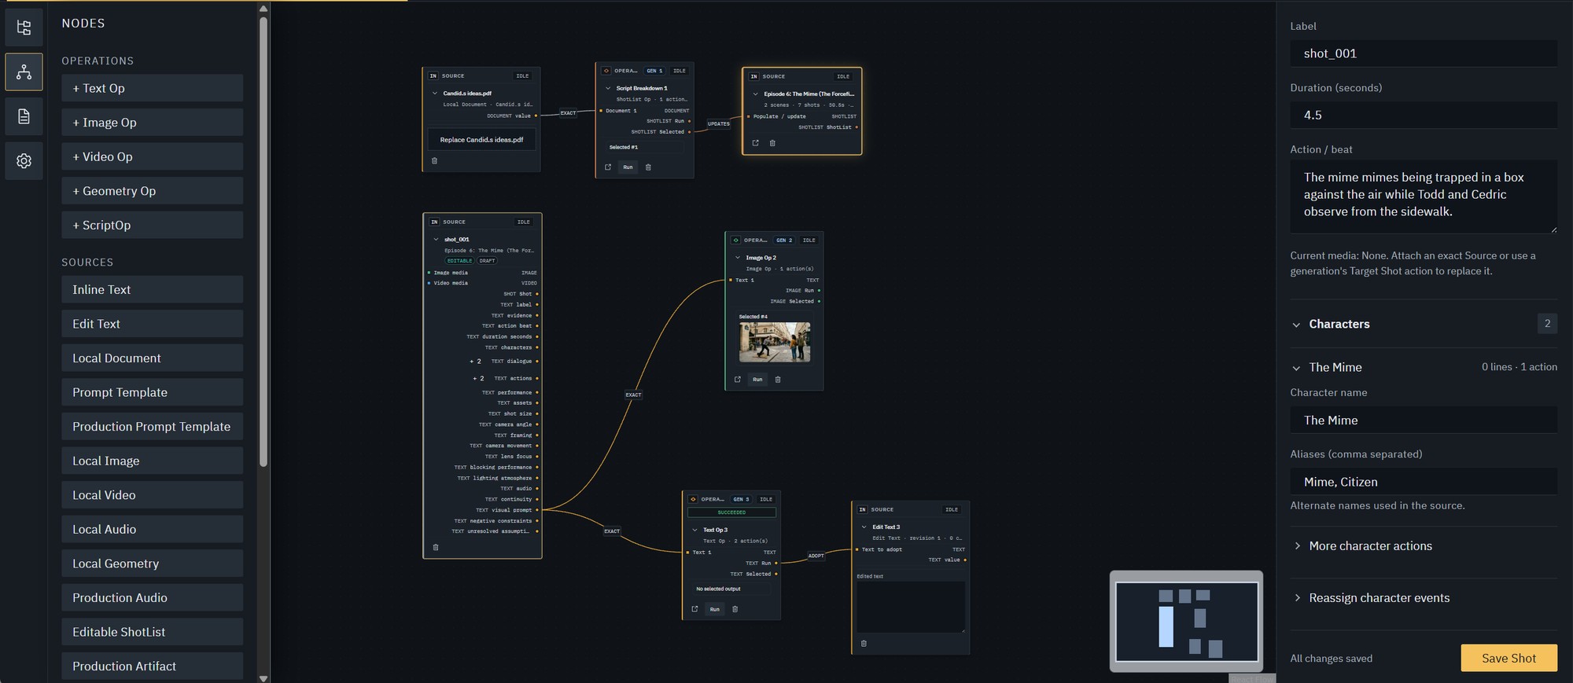Open Image Op 2 node externally
Image resolution: width=1573 pixels, height=683 pixels.
[x=738, y=379]
